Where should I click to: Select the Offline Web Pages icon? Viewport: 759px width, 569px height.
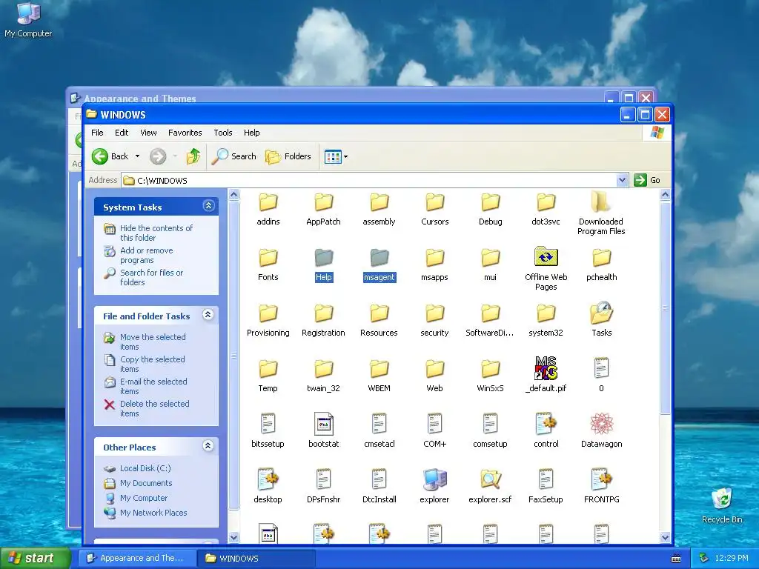coord(546,257)
